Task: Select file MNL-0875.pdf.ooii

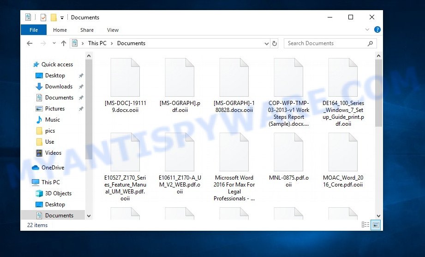Action: tap(288, 160)
